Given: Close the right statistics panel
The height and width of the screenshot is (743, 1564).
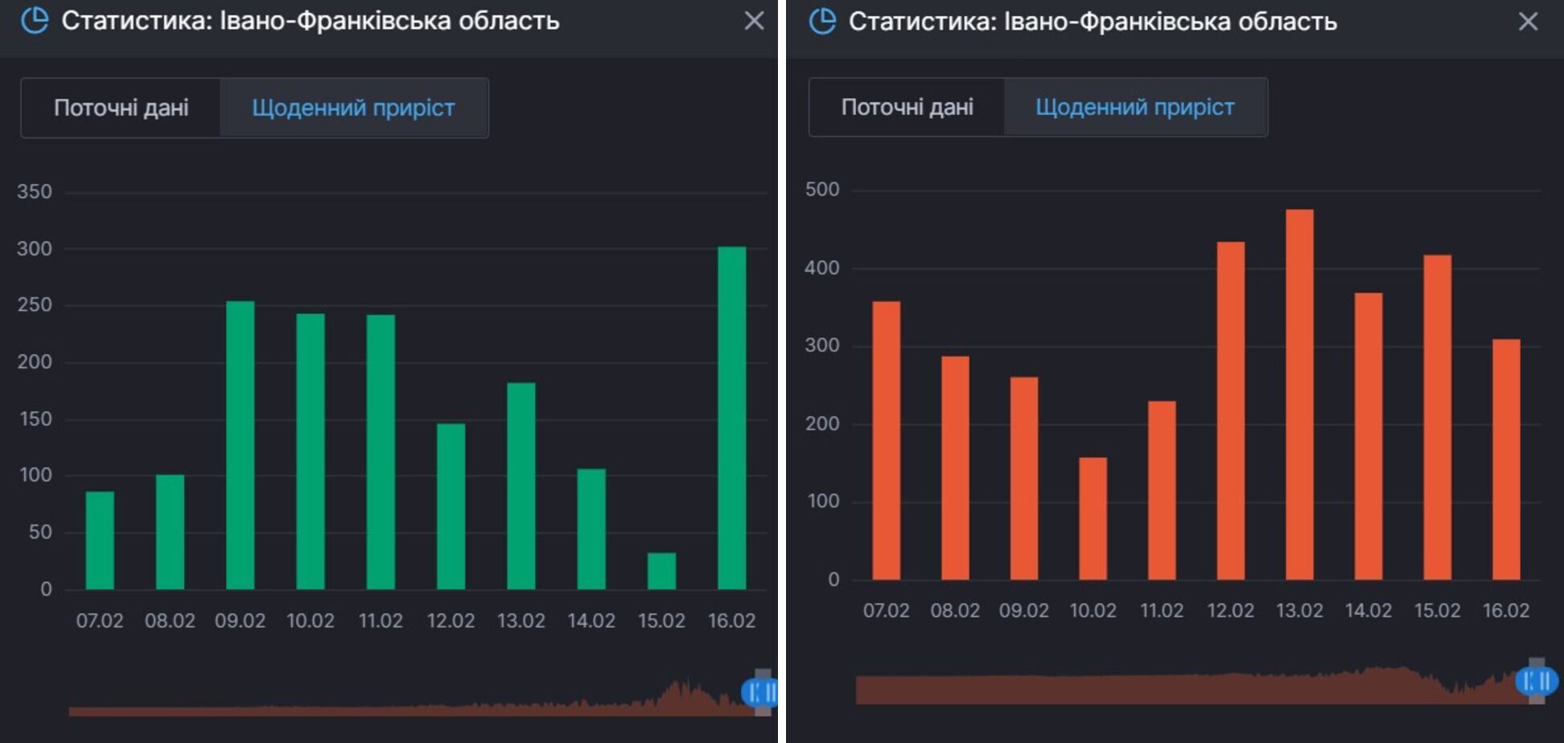Looking at the screenshot, I should [x=1528, y=22].
